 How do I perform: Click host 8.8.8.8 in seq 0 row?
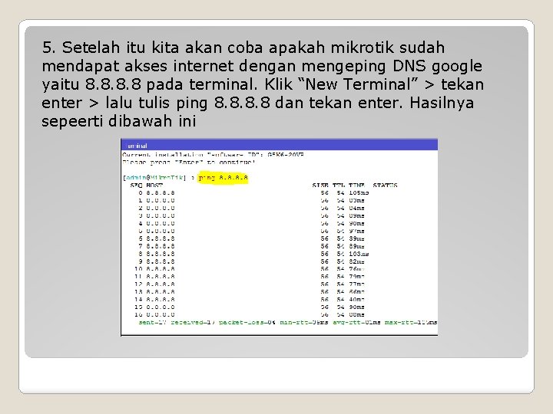pyautogui.click(x=161, y=193)
